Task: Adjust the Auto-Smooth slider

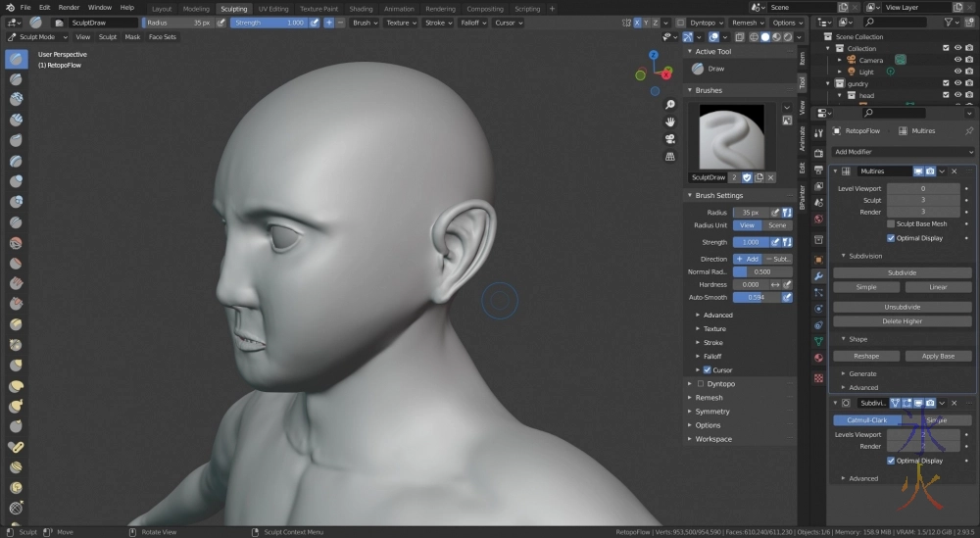Action: [756, 297]
